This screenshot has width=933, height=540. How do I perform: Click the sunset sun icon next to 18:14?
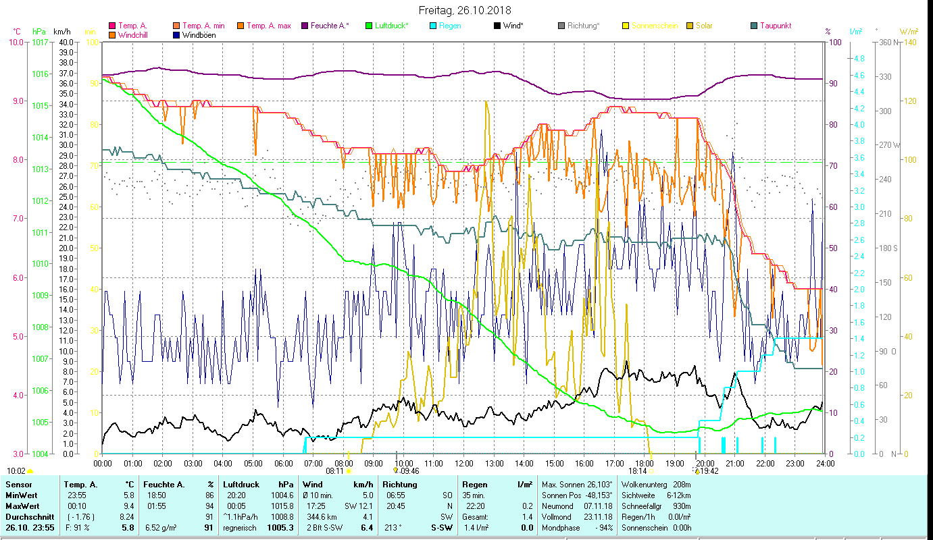tap(651, 471)
